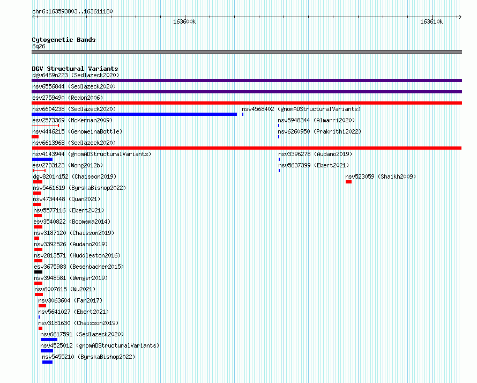Open variant nsv3063604 (Fan2017)
The width and height of the screenshot is (477, 383).
[70, 300]
